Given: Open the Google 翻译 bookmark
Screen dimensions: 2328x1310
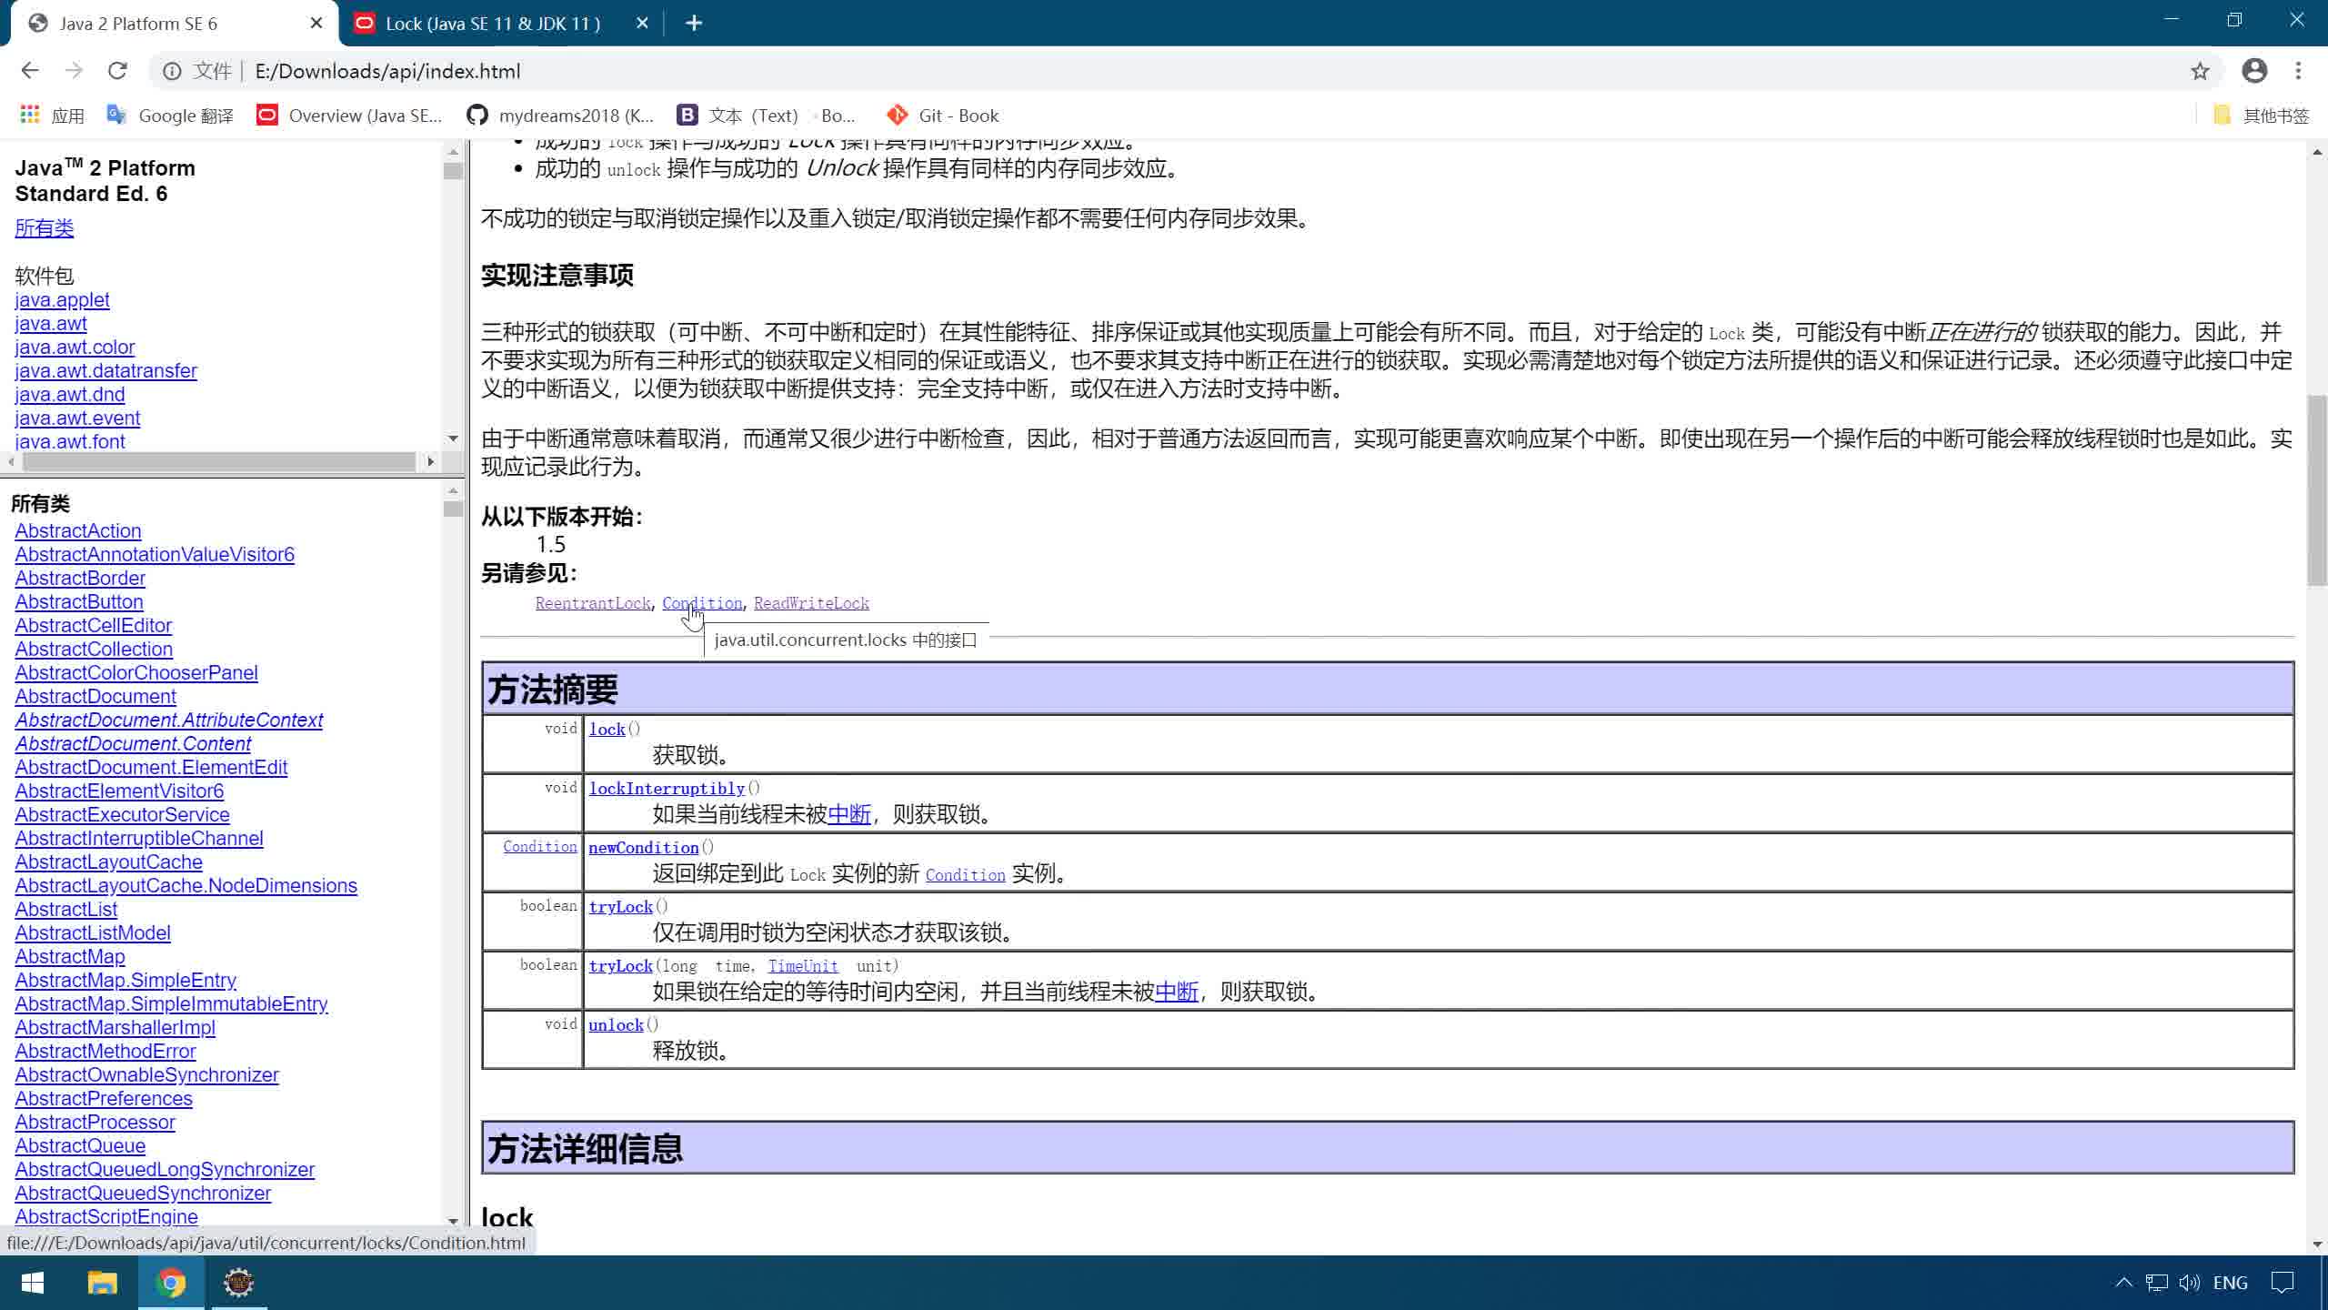Looking at the screenshot, I should tap(170, 116).
